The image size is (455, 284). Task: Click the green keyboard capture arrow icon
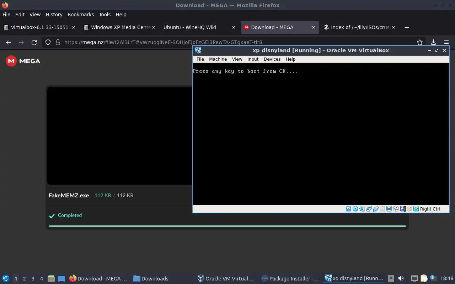(x=416, y=209)
